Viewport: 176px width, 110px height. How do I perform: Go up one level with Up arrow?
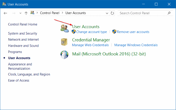[26, 13]
